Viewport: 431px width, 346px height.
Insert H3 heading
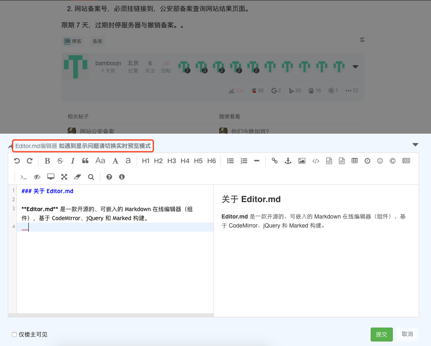click(x=172, y=161)
